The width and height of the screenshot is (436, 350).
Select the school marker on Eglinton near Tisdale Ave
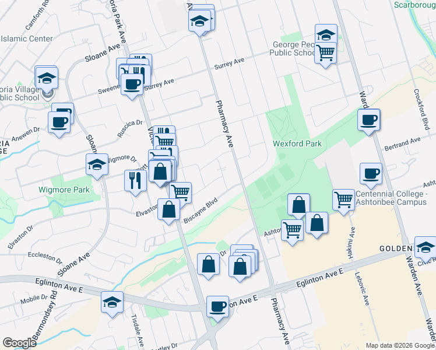(x=112, y=303)
